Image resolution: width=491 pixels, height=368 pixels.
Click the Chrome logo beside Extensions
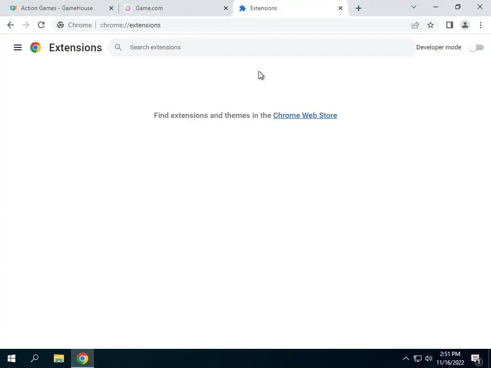pos(35,47)
